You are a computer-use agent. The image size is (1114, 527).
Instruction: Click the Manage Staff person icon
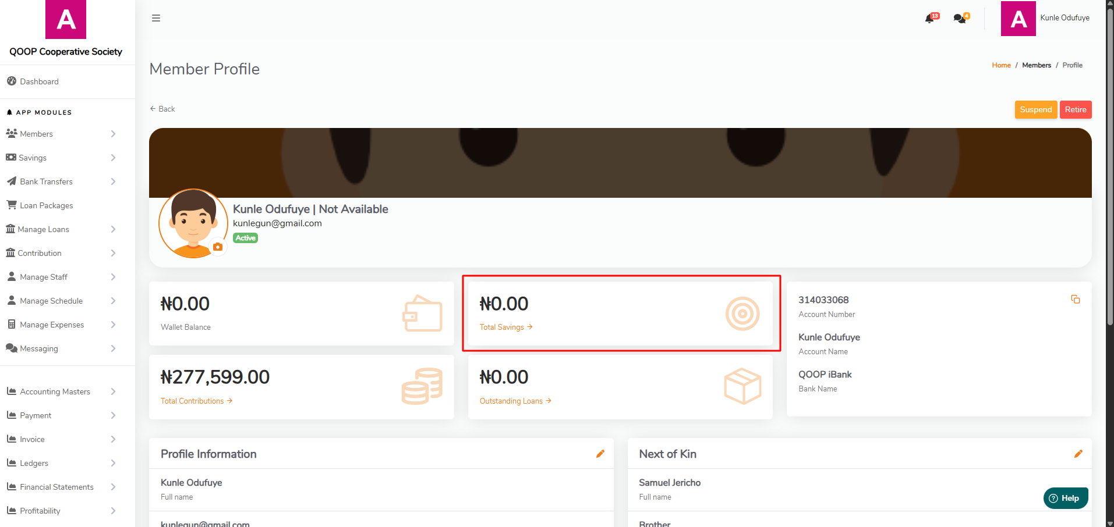click(x=12, y=276)
